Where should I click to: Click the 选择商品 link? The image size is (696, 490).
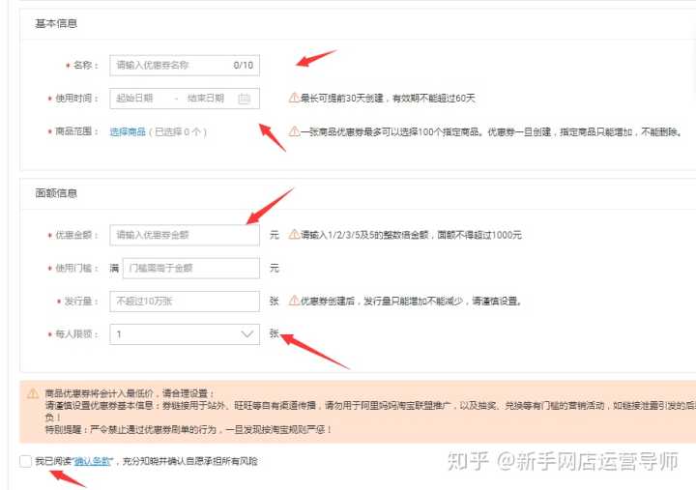click(x=128, y=131)
